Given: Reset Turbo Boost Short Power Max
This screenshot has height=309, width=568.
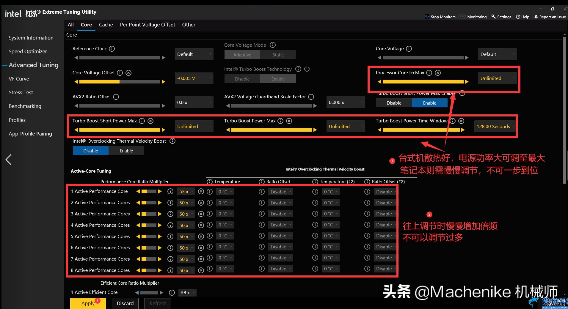Looking at the screenshot, I should pyautogui.click(x=151, y=121).
